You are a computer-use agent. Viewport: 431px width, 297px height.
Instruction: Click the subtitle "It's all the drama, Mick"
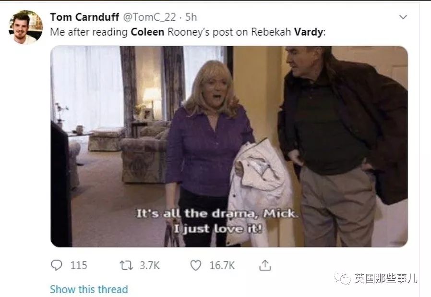pos(217,213)
